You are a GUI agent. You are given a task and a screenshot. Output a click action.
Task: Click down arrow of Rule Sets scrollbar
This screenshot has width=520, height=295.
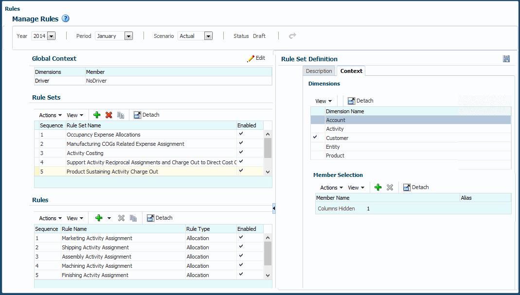coord(268,172)
